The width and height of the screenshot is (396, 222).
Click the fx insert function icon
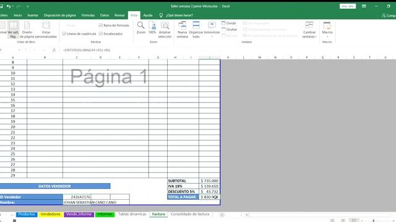point(54,50)
